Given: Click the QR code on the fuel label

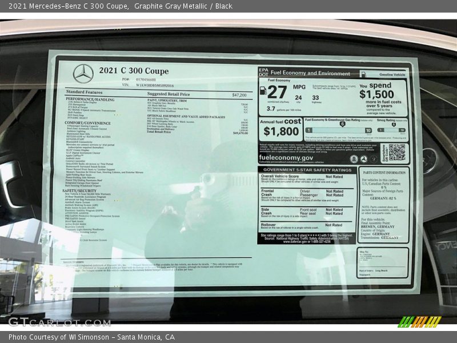Looking at the screenshot, I should (x=396, y=152).
